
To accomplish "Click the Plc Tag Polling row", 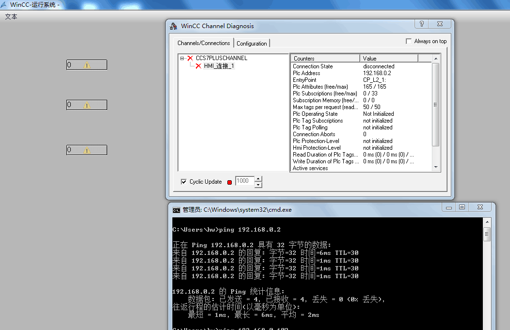I will coord(361,127).
